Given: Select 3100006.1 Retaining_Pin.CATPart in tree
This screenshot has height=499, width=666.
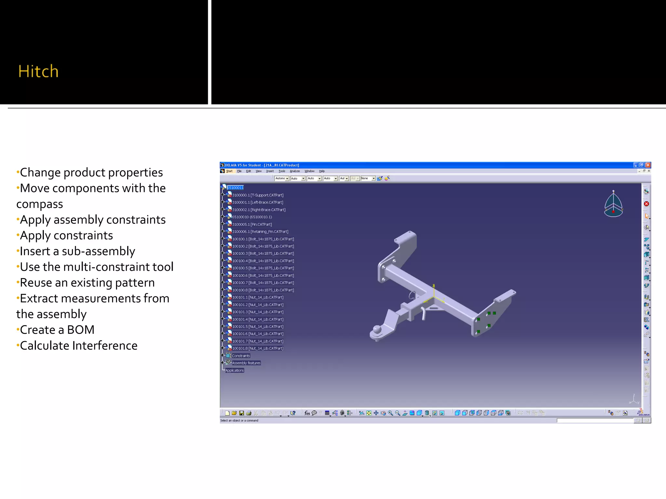Looking at the screenshot, I should (x=260, y=232).
